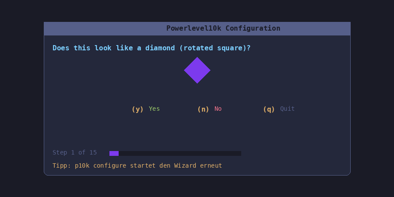Click the "(rotated square)?" text
This screenshot has height=197, width=394.
point(215,48)
